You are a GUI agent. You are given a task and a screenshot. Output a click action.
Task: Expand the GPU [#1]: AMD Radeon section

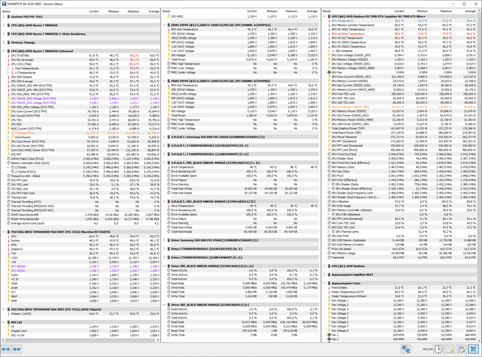point(325,266)
